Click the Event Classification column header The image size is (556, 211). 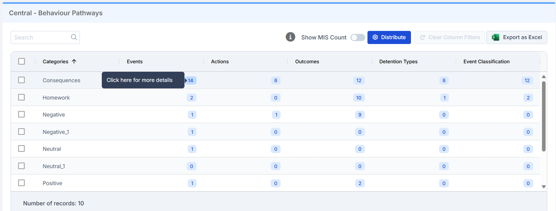(x=486, y=62)
